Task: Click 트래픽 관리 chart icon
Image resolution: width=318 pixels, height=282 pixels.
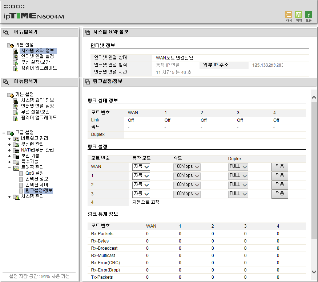Action: (x=16, y=168)
